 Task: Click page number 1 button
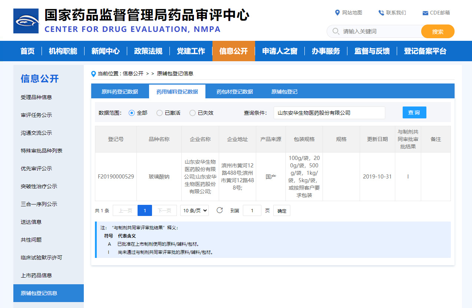tap(145, 210)
